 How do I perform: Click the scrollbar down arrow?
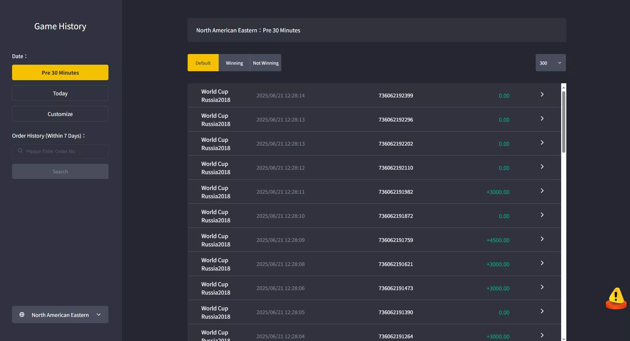pyautogui.click(x=564, y=339)
